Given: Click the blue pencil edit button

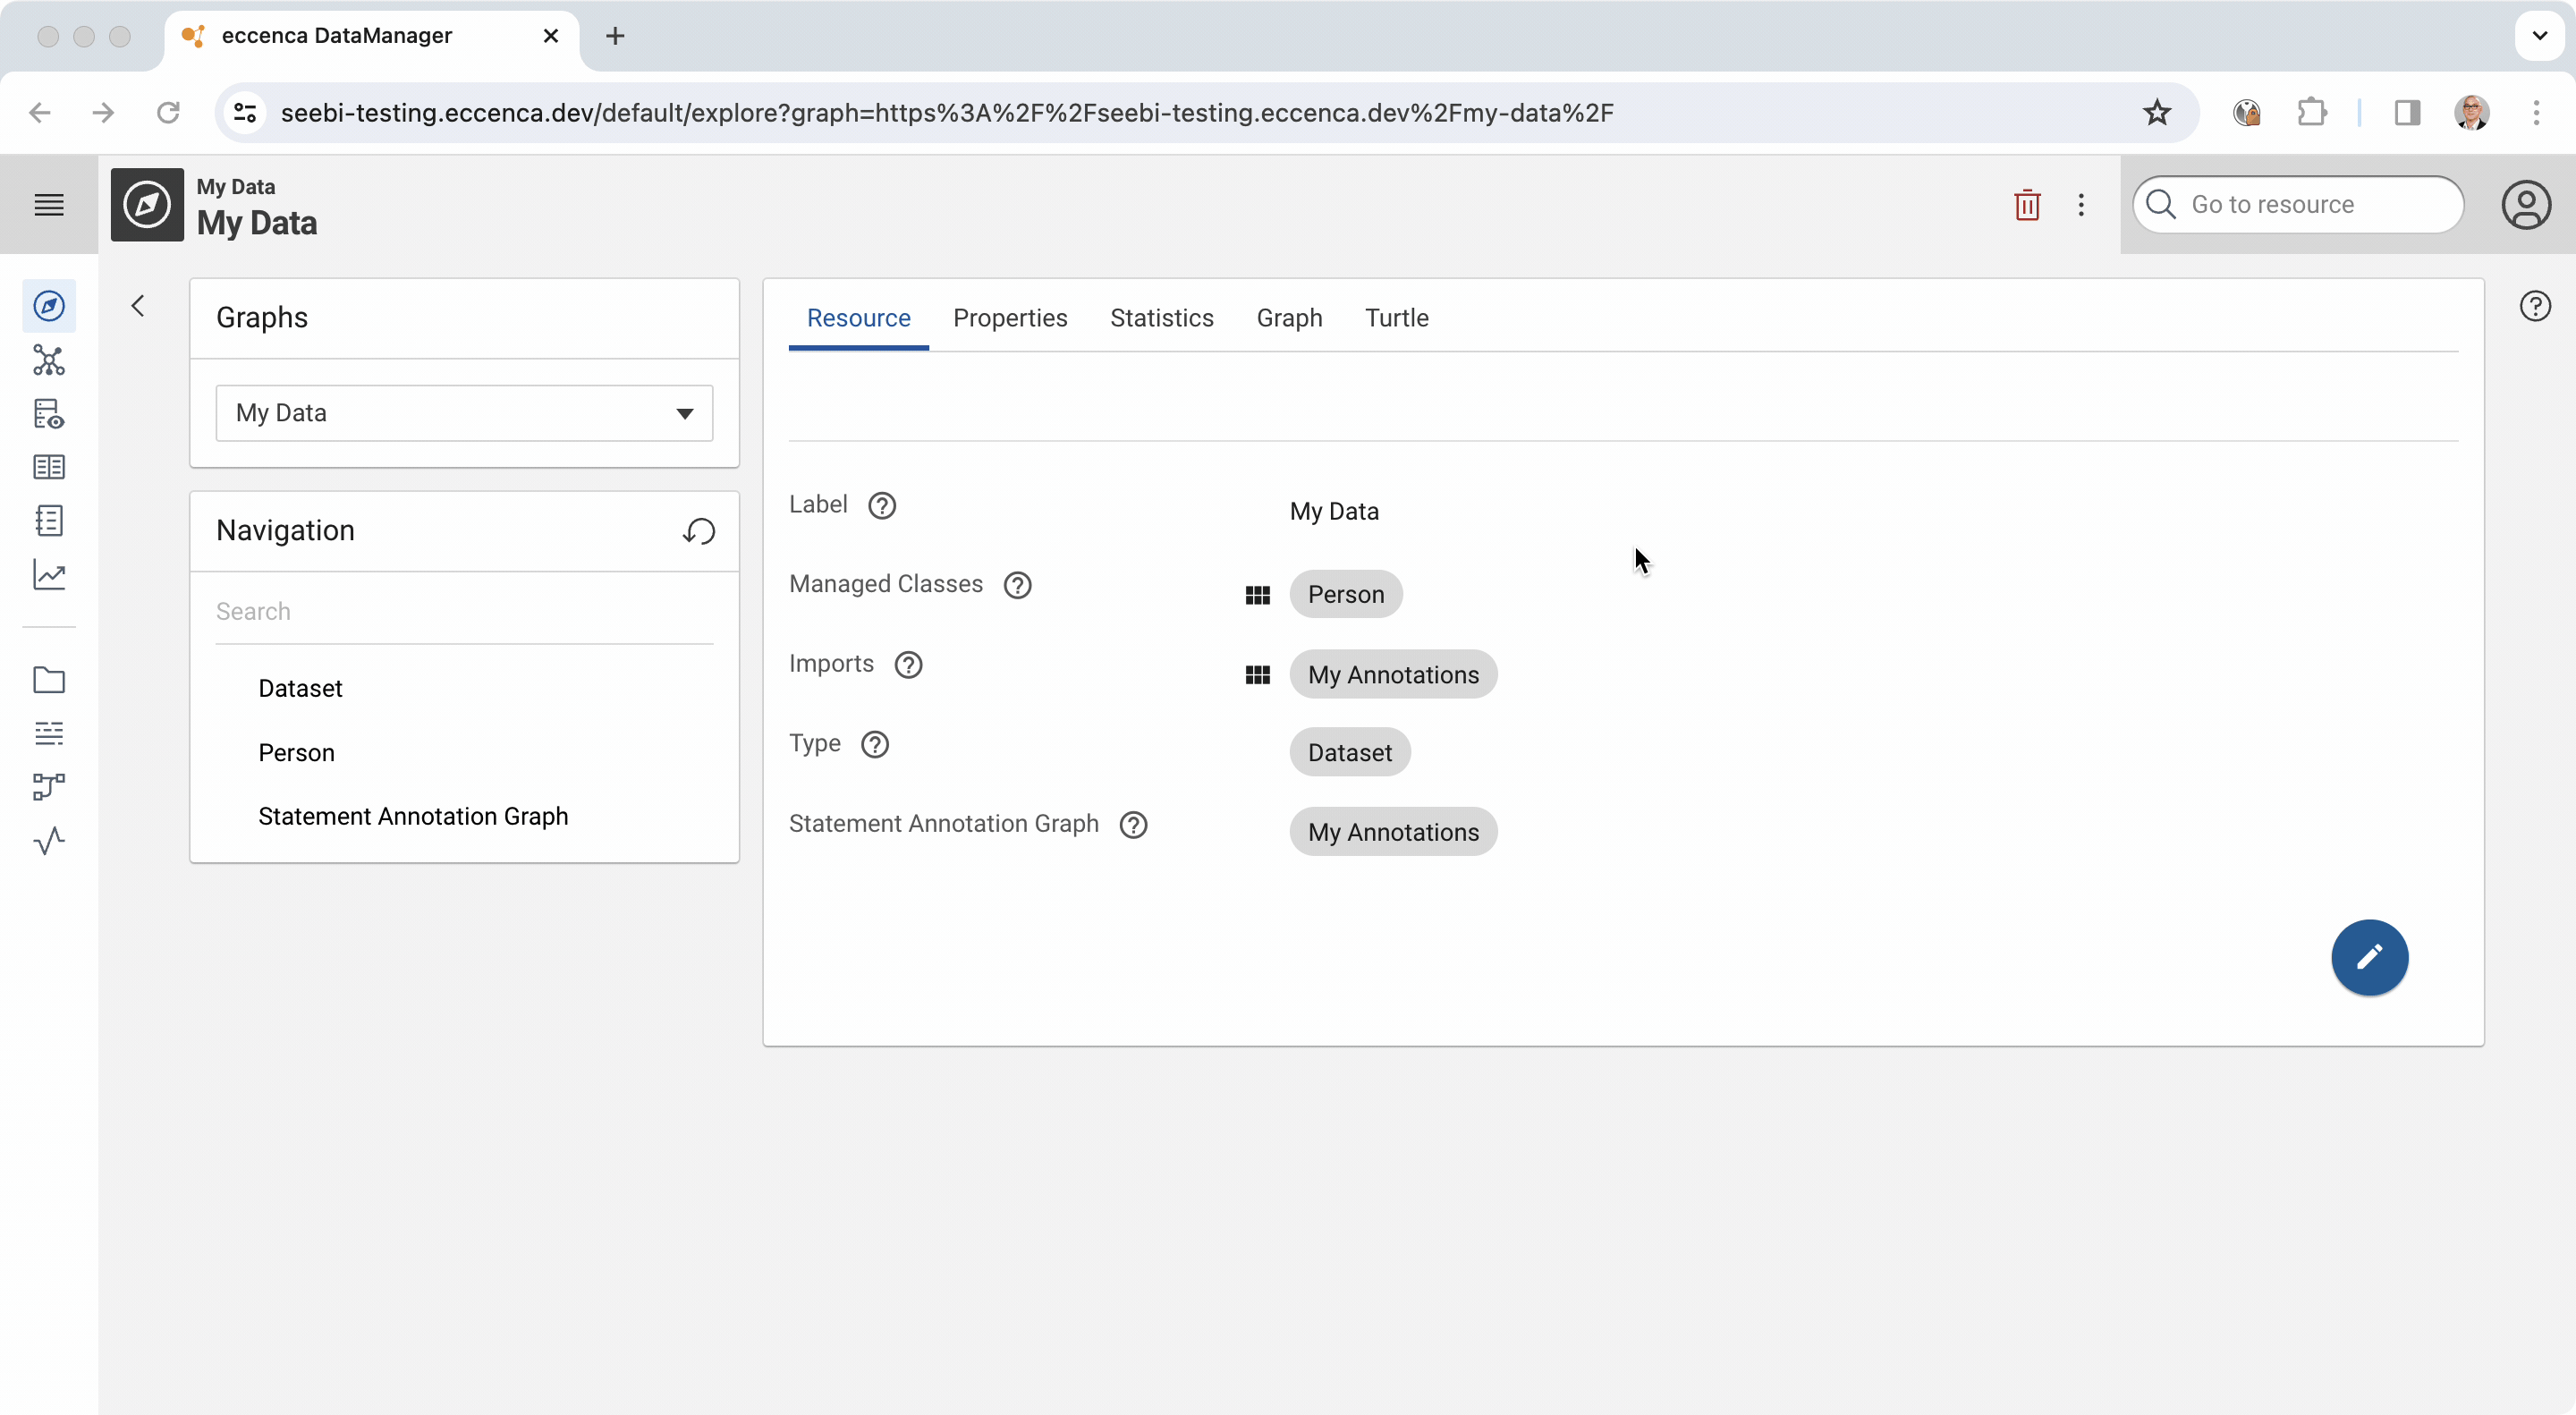Looking at the screenshot, I should tap(2369, 957).
